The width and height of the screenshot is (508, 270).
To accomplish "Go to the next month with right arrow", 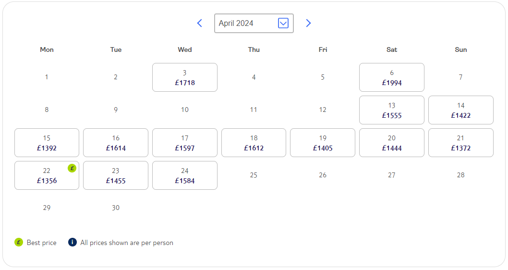I will [308, 23].
